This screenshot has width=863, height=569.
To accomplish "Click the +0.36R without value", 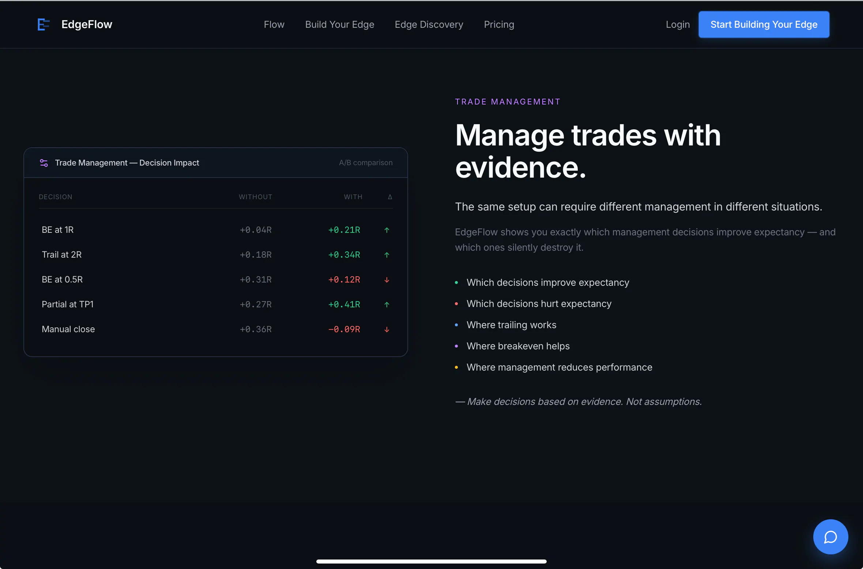I will point(256,329).
